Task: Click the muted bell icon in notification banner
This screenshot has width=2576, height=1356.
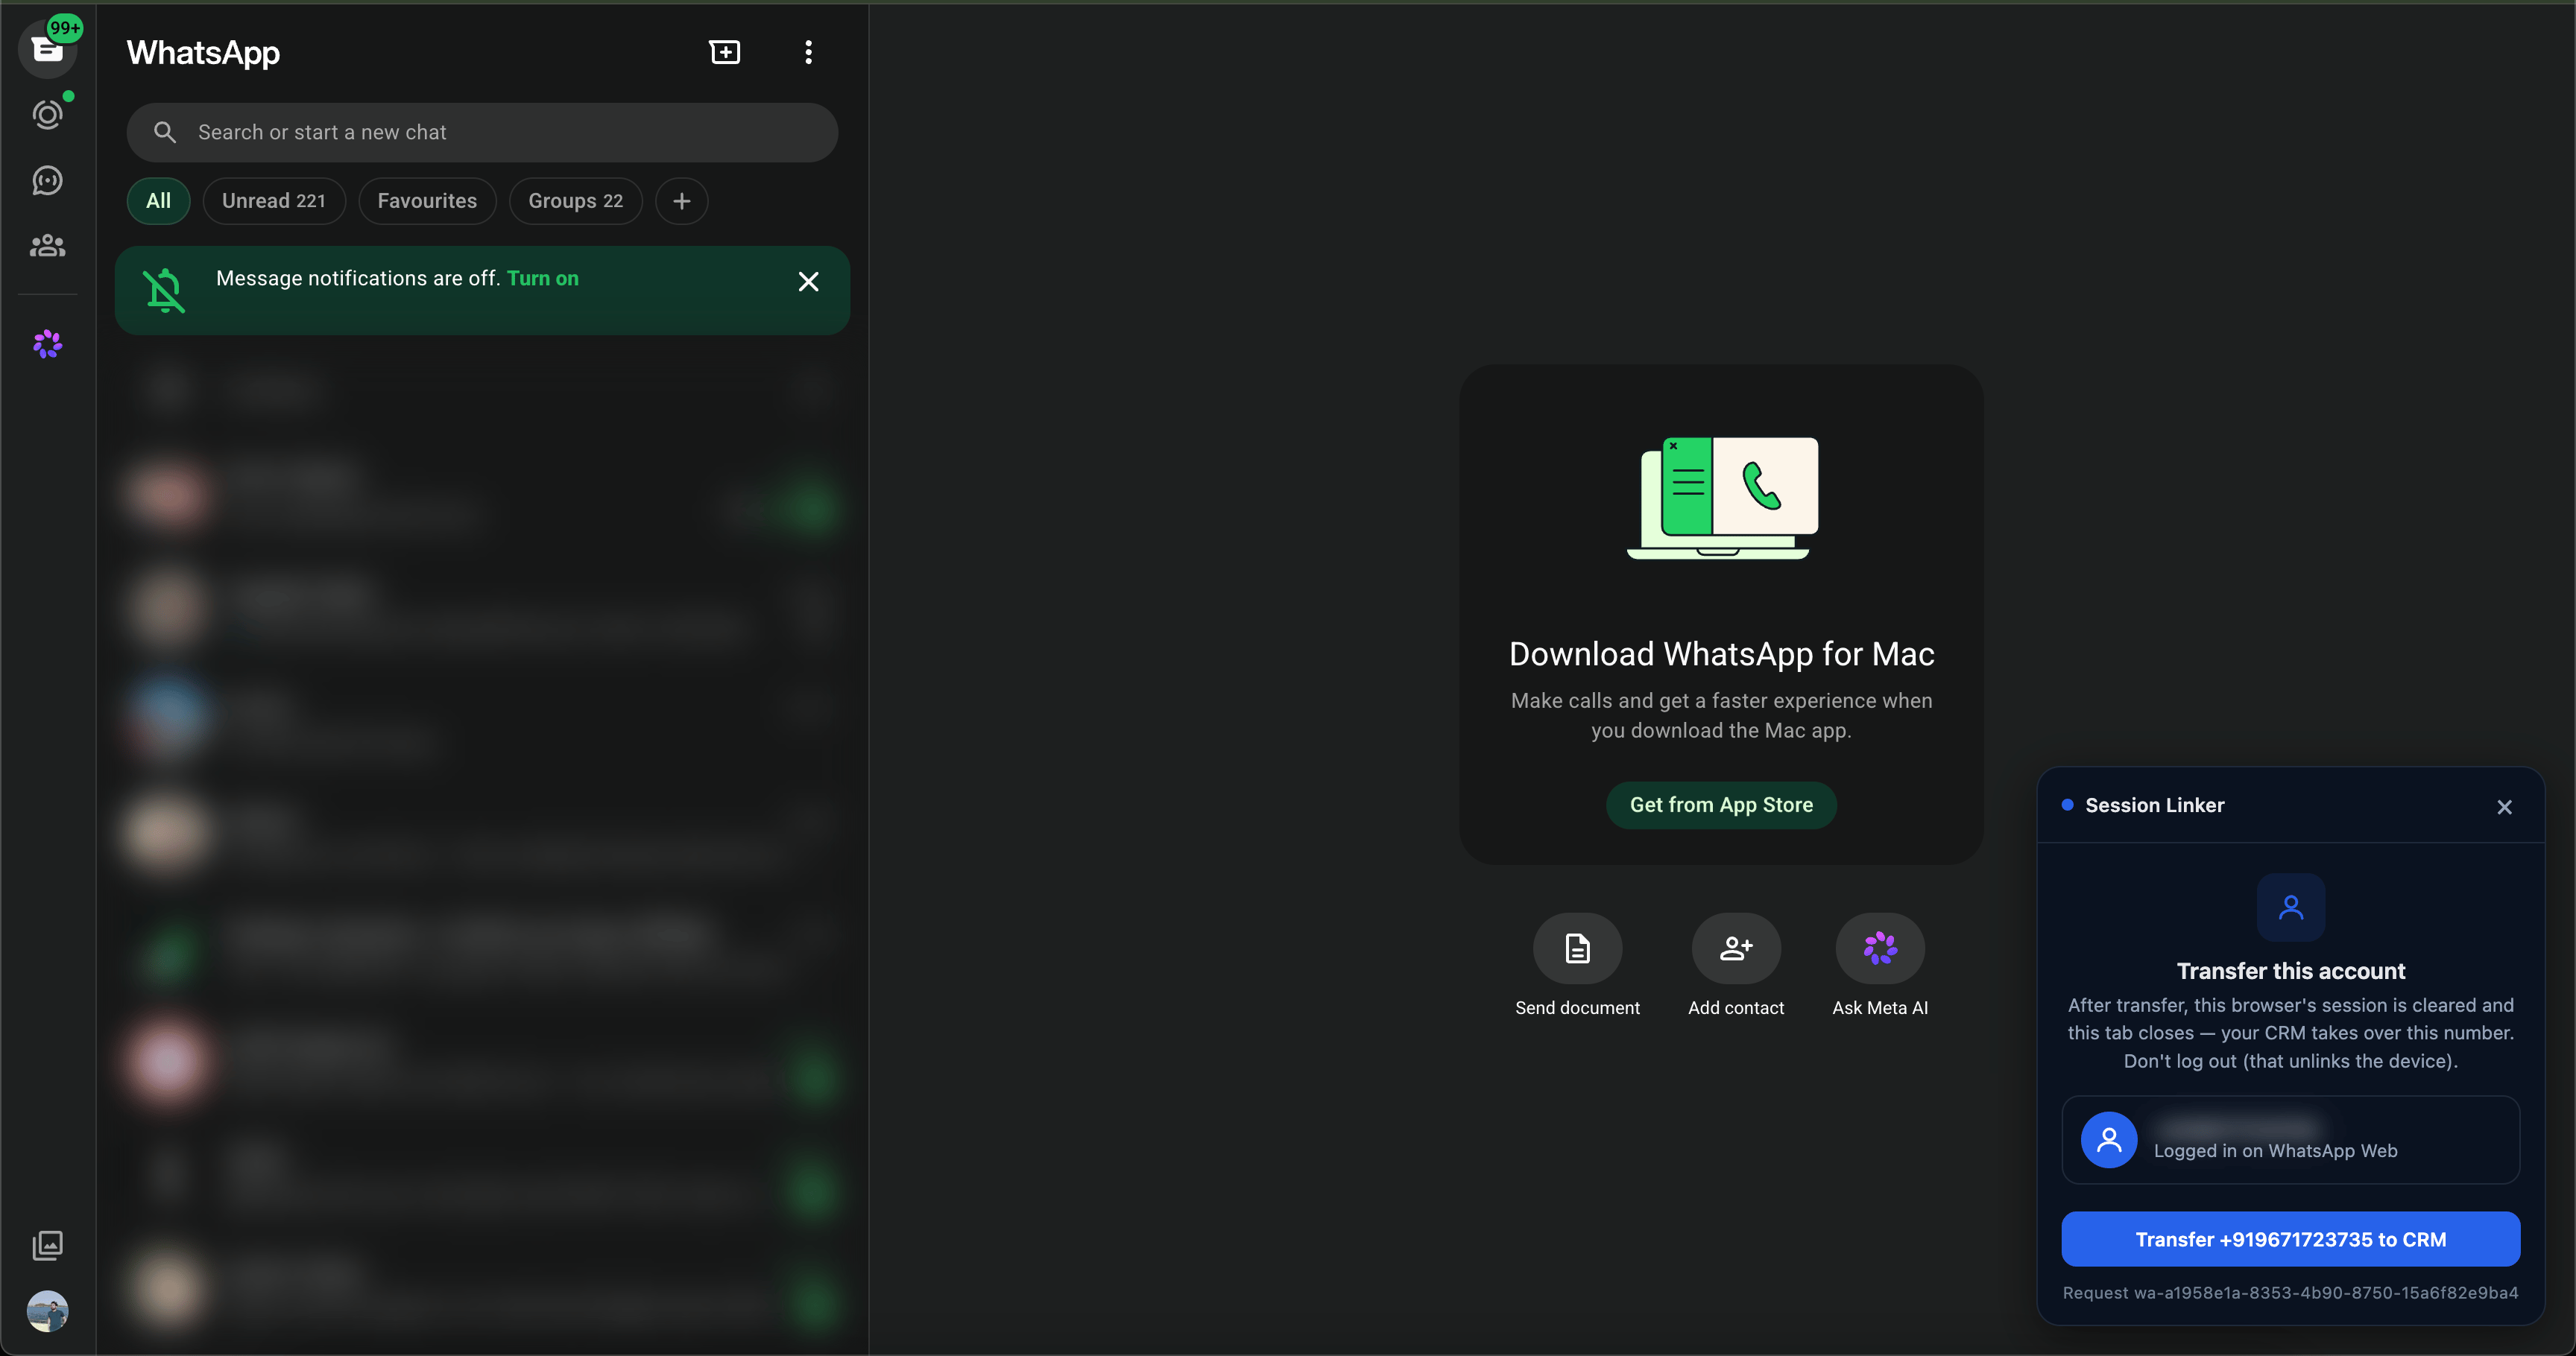Action: [164, 290]
